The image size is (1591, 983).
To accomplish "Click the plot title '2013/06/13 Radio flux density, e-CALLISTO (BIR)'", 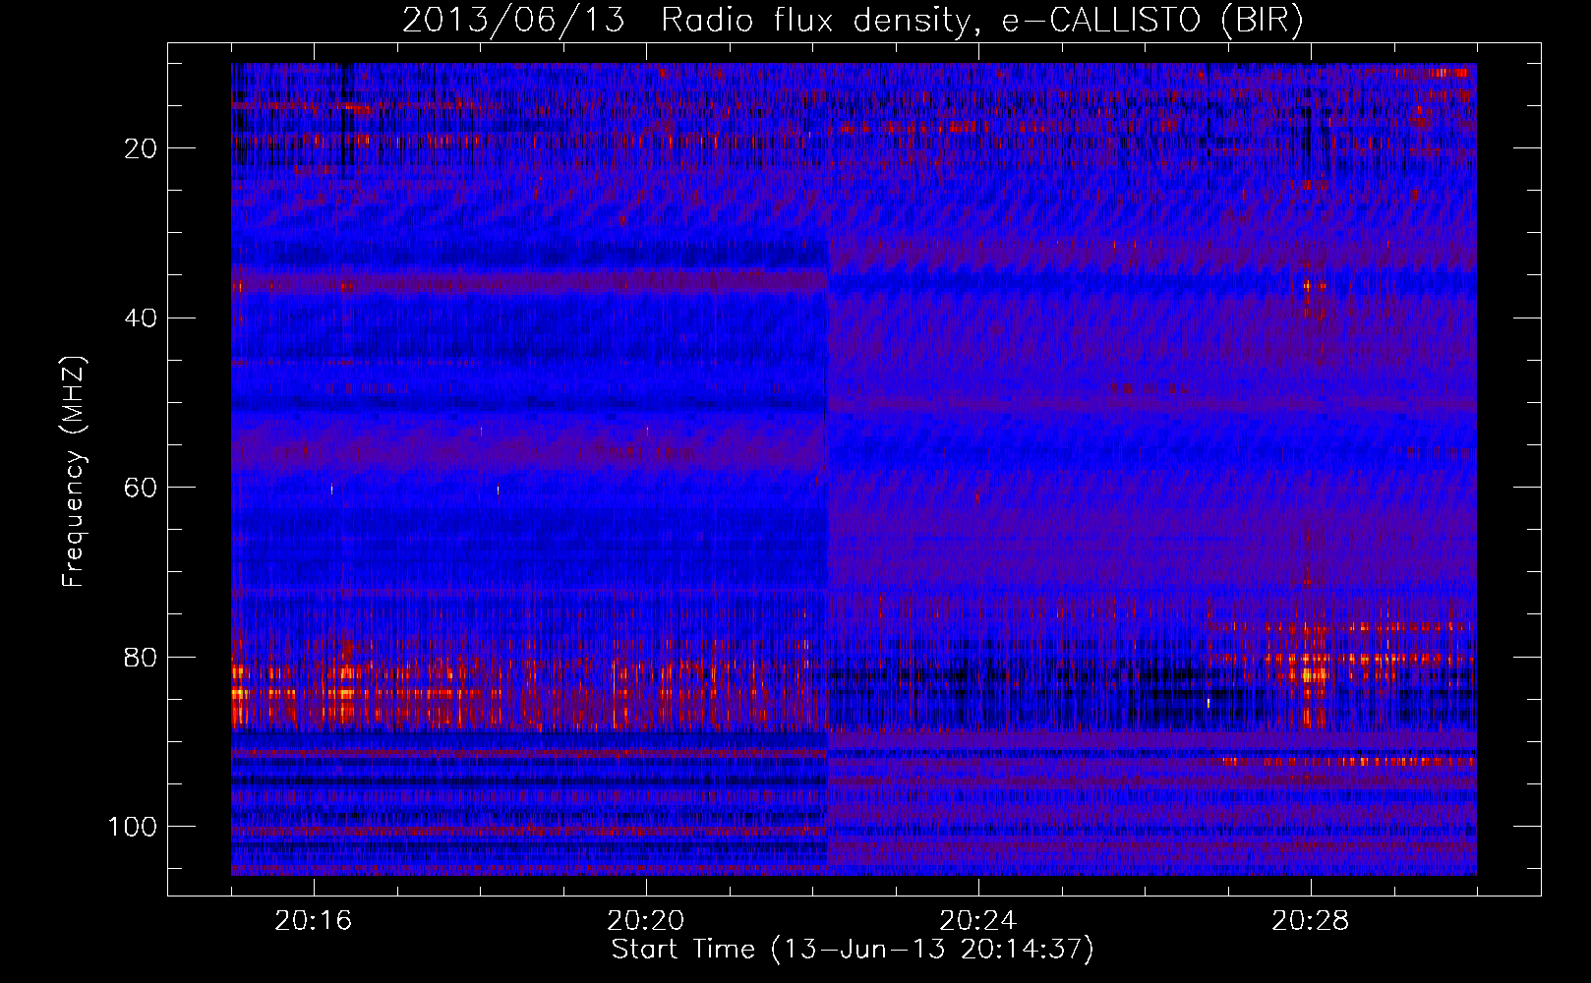I will tap(853, 21).
